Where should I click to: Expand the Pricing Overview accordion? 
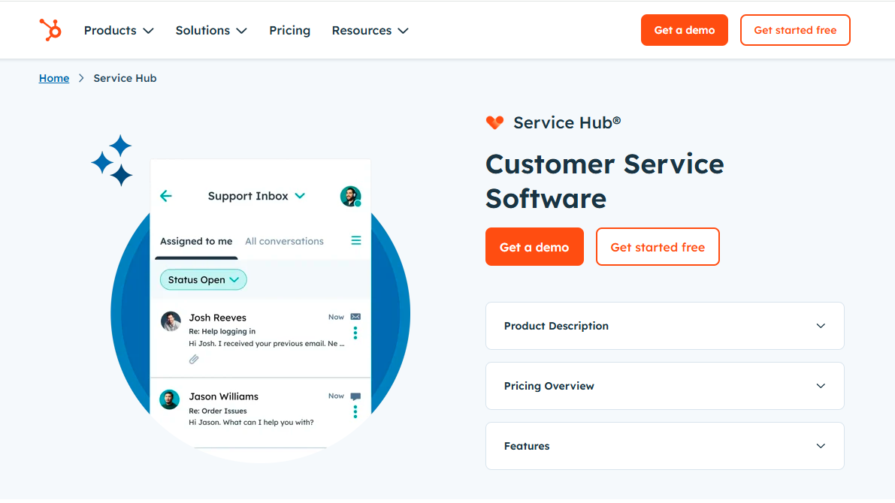664,386
